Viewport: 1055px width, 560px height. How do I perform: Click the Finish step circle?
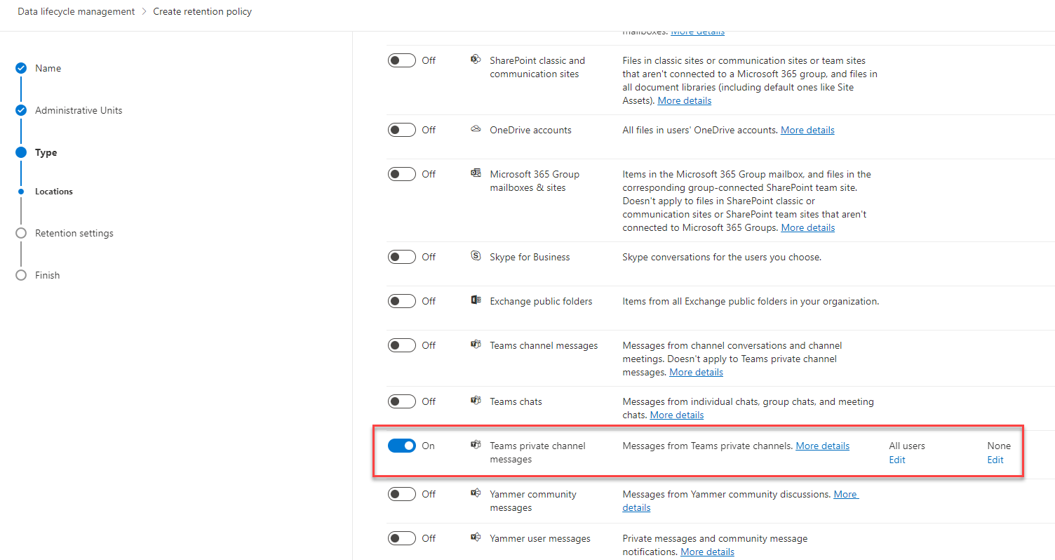click(x=21, y=275)
